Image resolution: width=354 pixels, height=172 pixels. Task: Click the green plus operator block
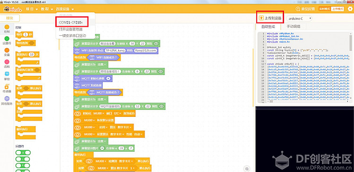[23, 153]
